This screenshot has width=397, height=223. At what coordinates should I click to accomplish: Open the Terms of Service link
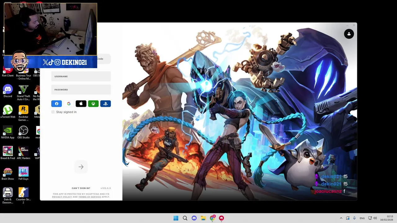point(90,197)
